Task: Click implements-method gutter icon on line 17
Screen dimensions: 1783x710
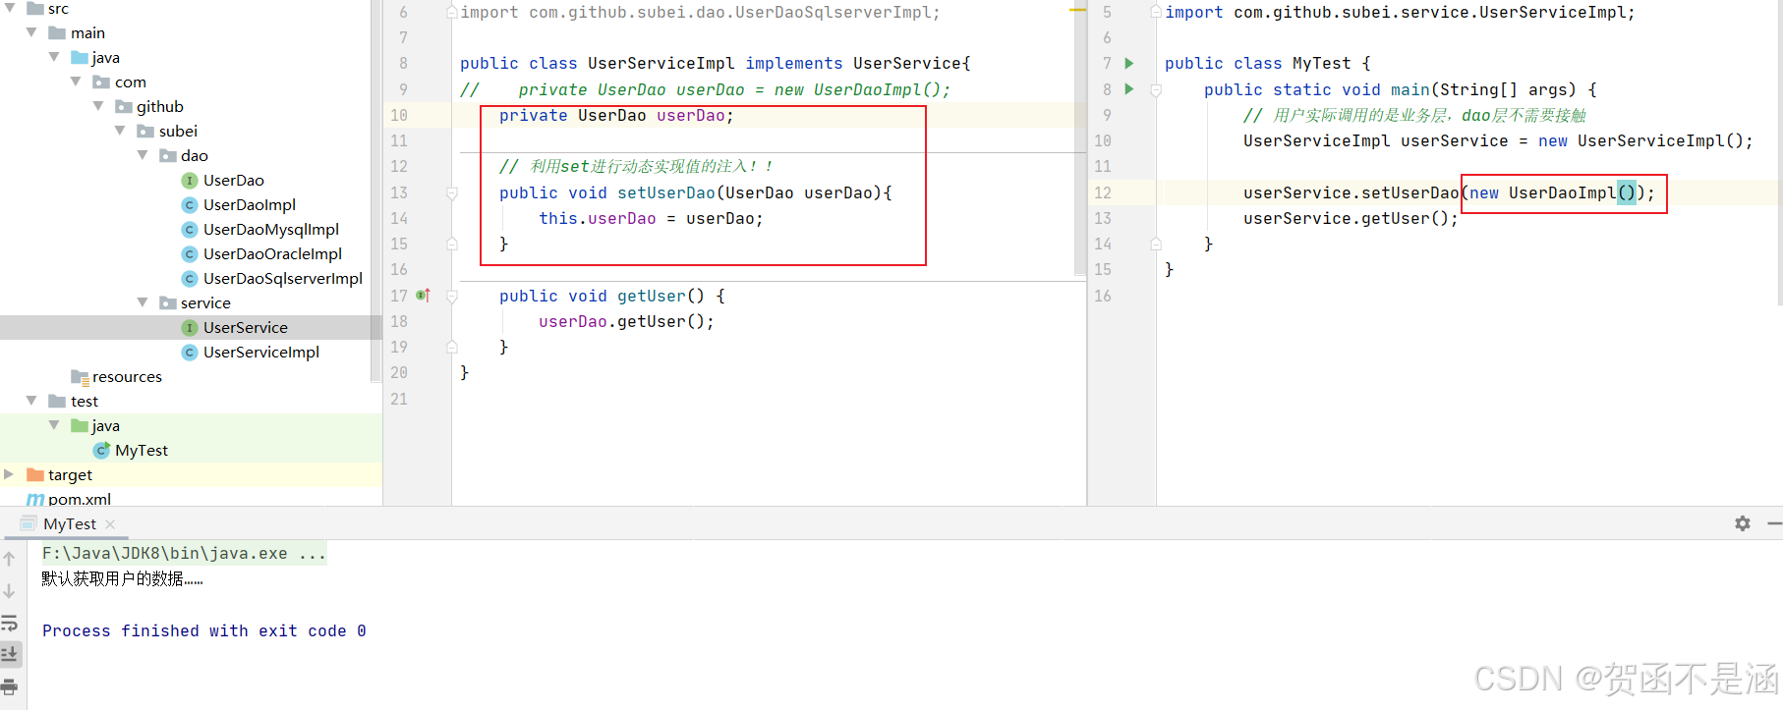Action: coord(424,295)
